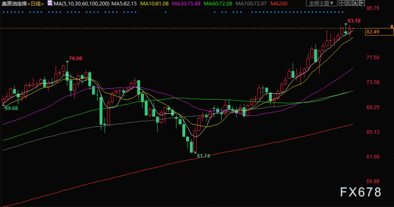This screenshot has height=207, width=394.
Task: Click the 61.00 price axis label
Action: (x=373, y=157)
